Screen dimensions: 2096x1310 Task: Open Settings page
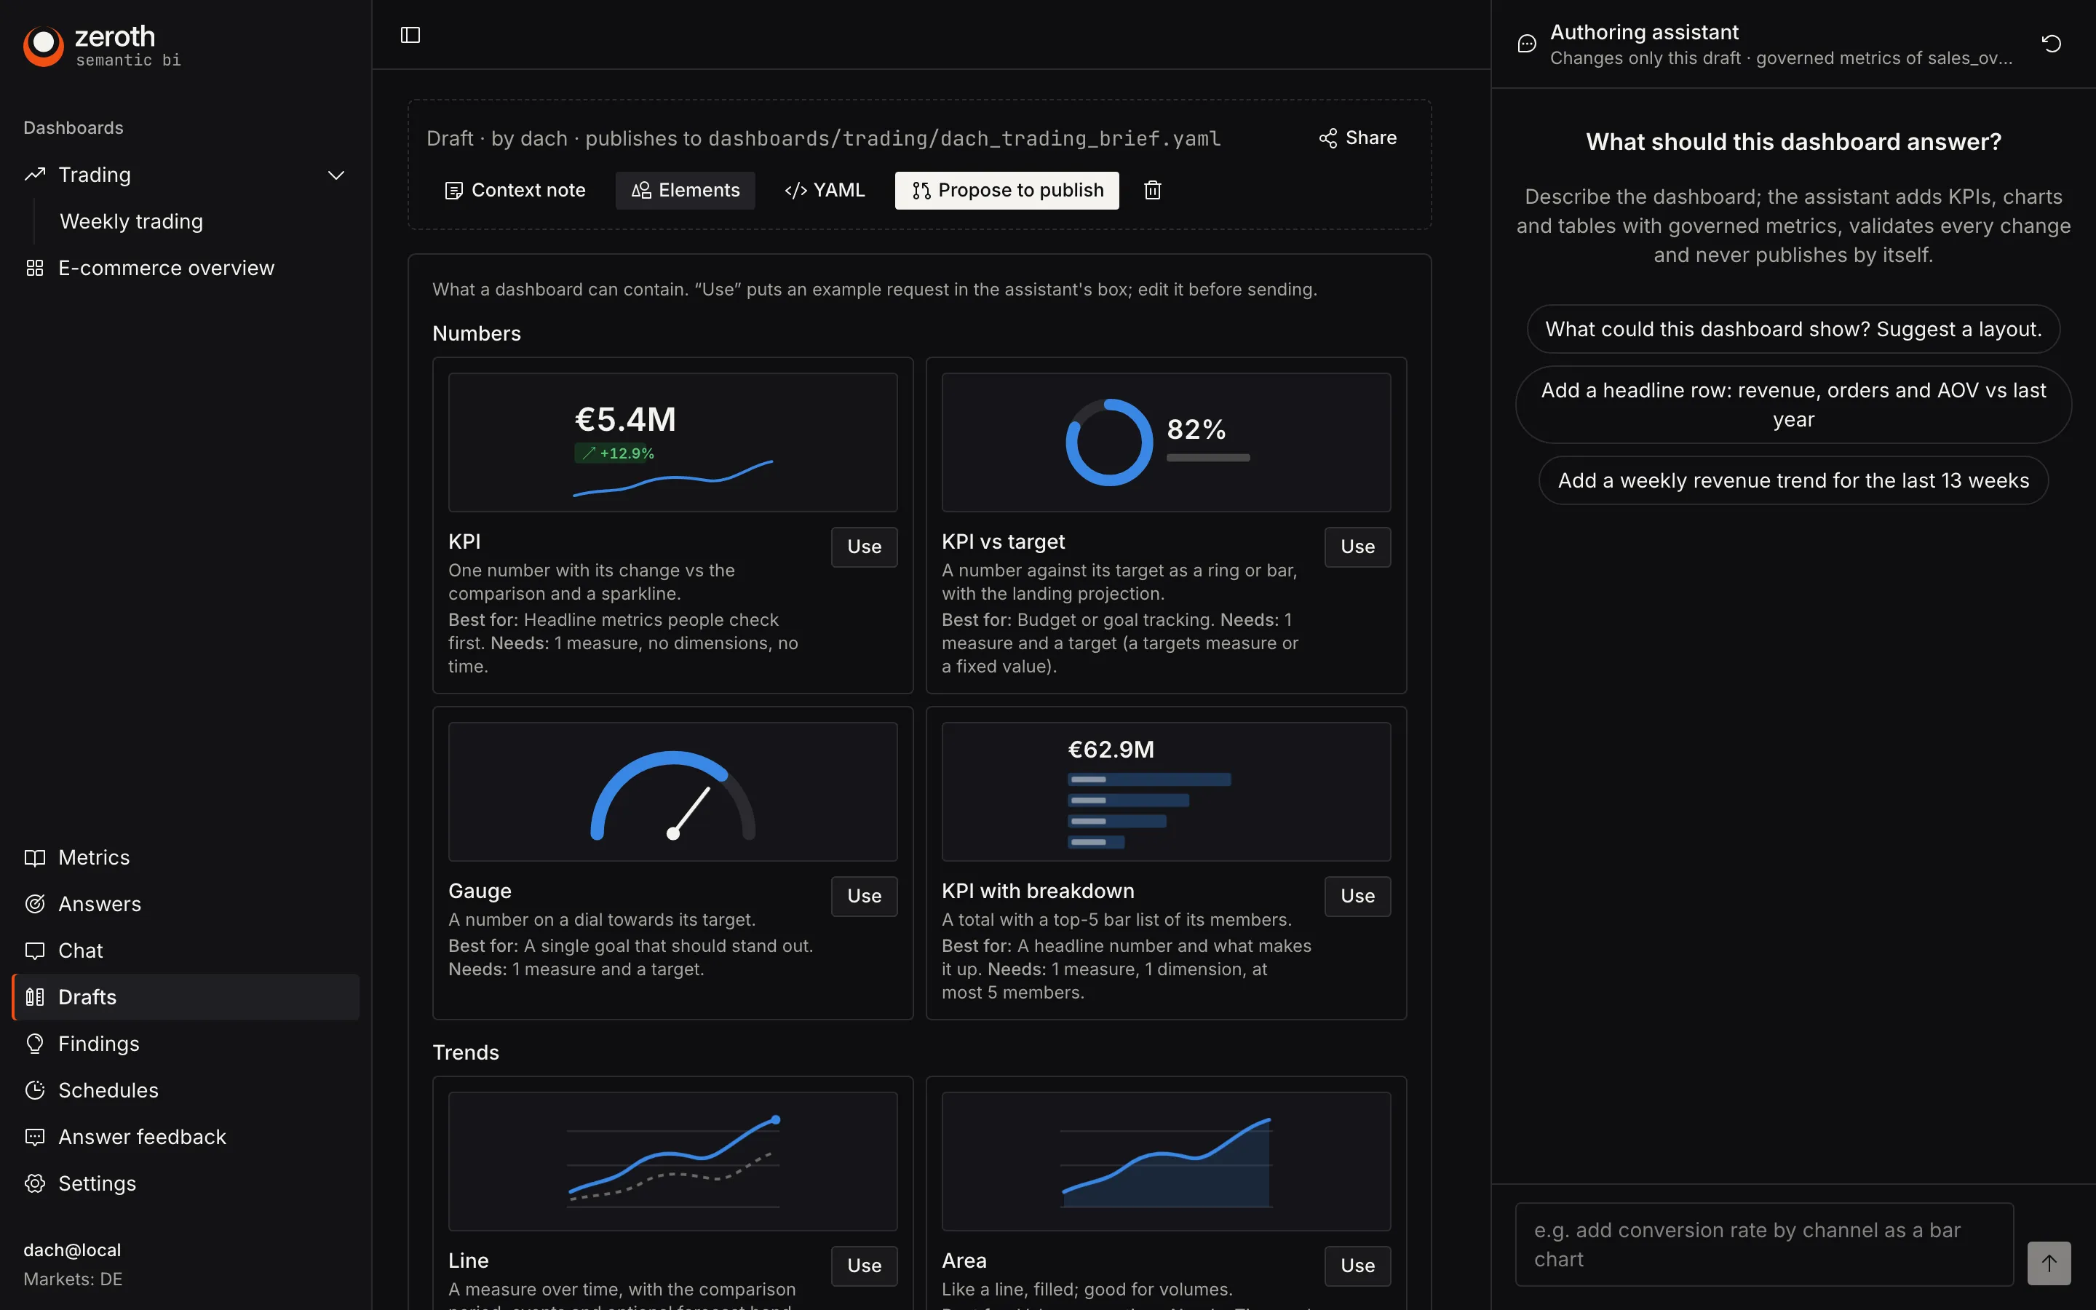(x=97, y=1183)
